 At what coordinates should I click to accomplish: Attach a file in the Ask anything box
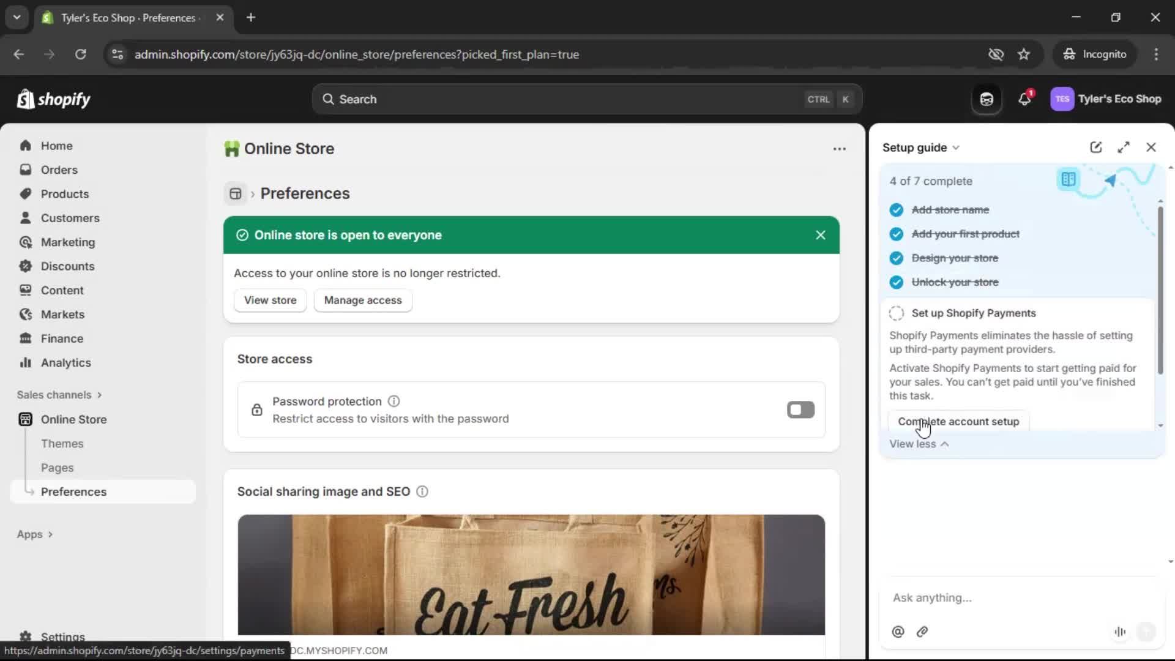click(x=922, y=632)
